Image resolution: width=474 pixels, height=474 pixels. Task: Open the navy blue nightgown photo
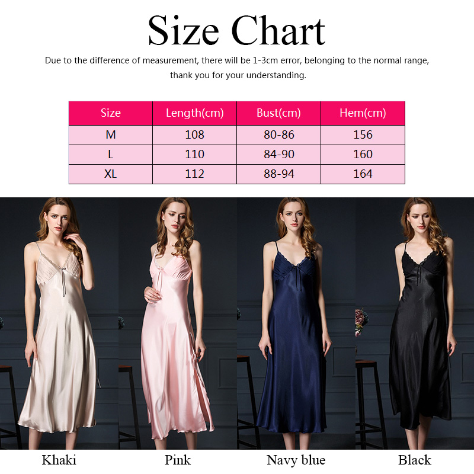[296, 323]
